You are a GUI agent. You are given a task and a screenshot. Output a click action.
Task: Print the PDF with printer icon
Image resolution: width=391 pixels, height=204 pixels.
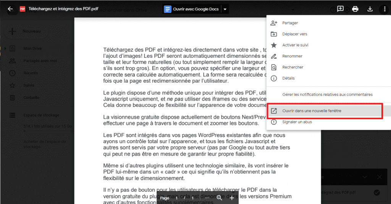pos(355,9)
